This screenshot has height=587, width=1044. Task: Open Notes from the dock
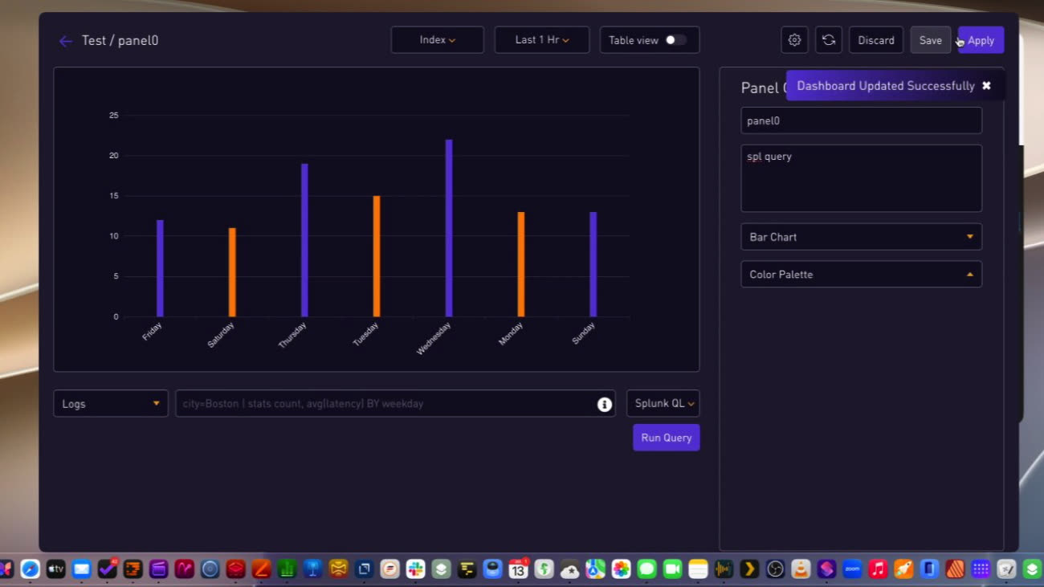(698, 569)
